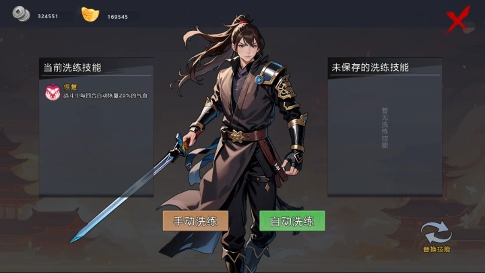This screenshot has width=485, height=273.
Task: Start auto refining with 自动洗练
Action: pyautogui.click(x=292, y=221)
